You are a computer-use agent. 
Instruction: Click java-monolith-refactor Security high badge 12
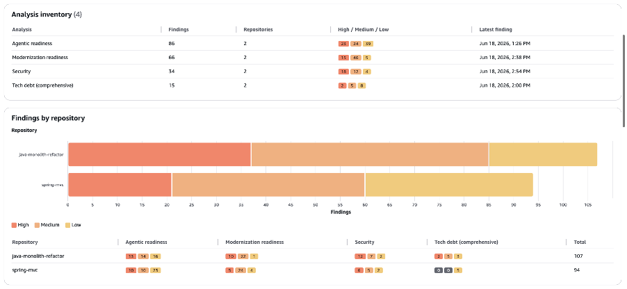tap(360, 256)
